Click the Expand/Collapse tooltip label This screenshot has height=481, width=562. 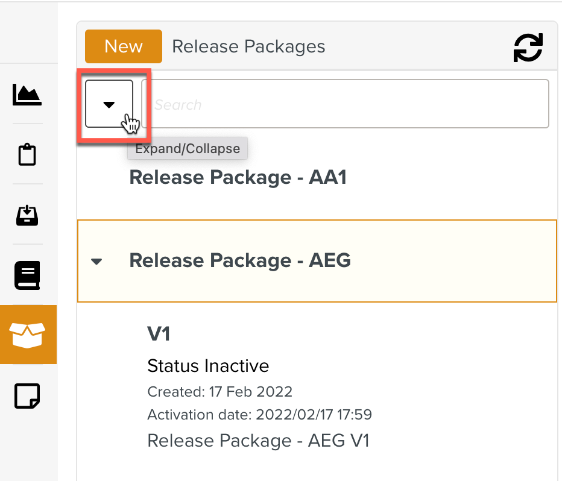[x=187, y=149]
